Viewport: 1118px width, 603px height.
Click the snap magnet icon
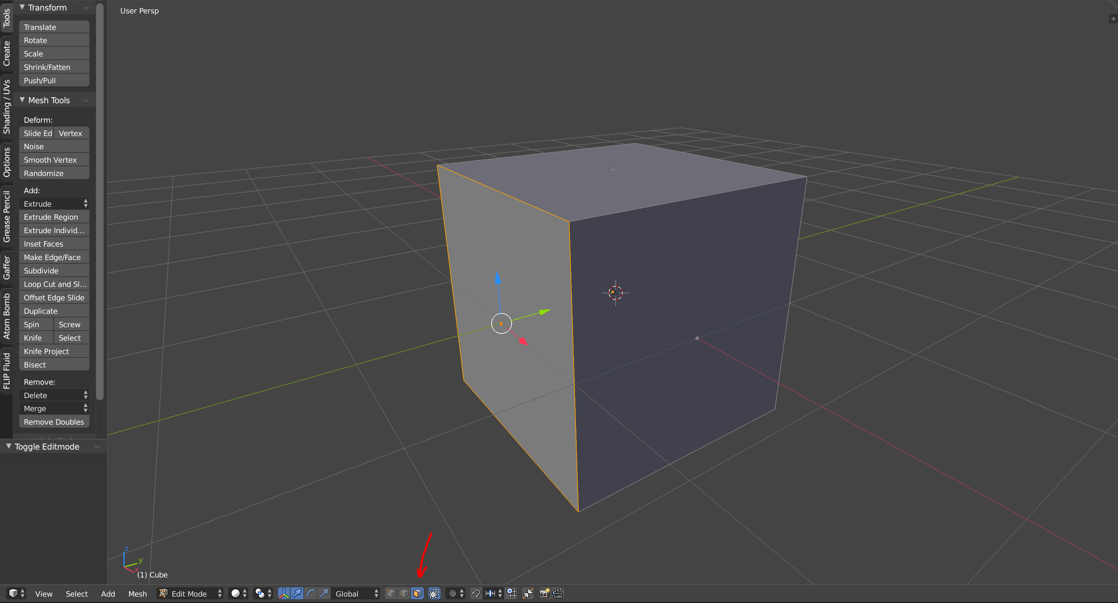(x=476, y=593)
